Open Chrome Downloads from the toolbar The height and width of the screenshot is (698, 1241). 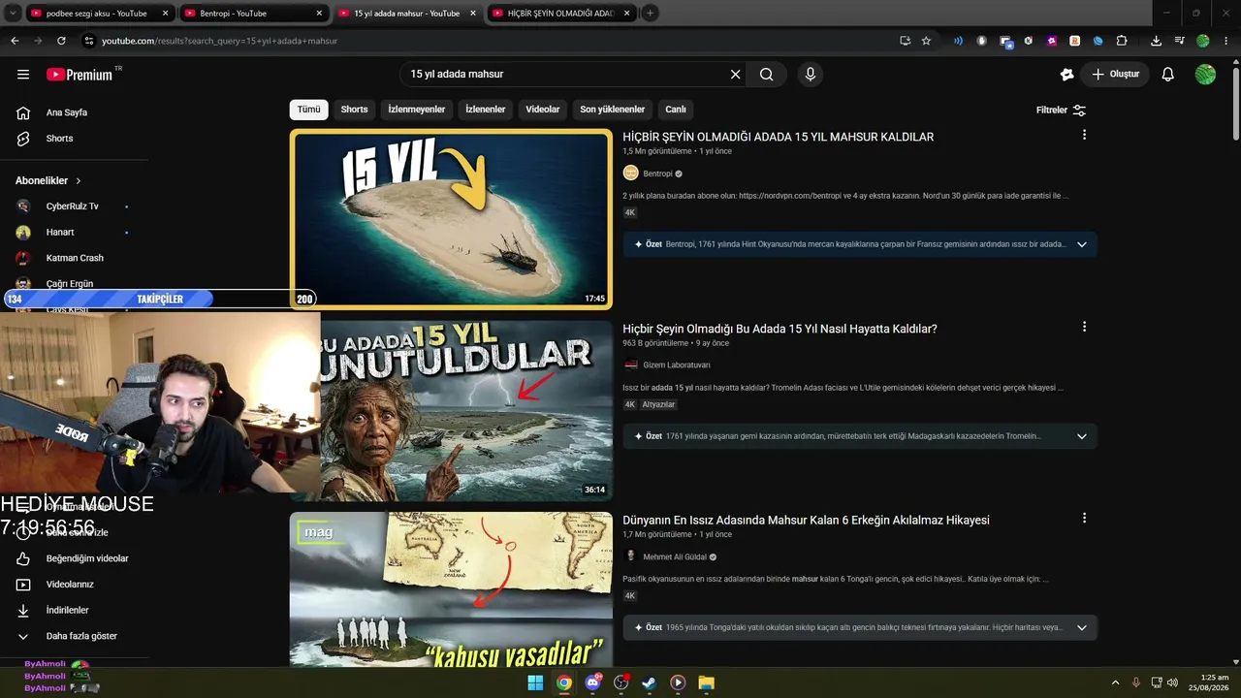[x=1156, y=41]
